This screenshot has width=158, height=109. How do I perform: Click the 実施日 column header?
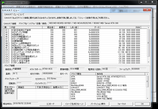(x=26, y=87)
